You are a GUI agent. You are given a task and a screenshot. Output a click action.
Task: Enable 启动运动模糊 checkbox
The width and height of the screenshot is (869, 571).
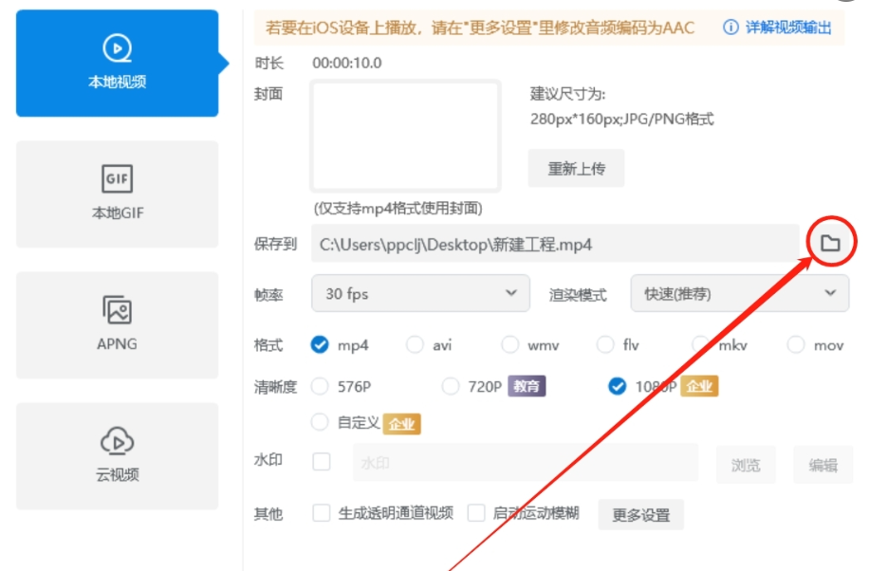pos(476,513)
